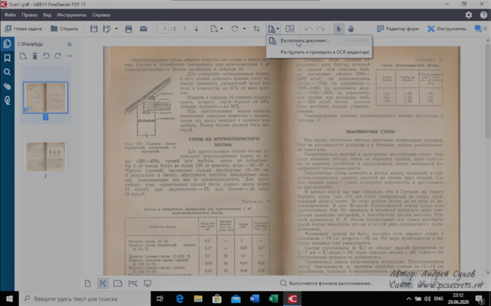The height and width of the screenshot is (306, 491).
Task: Go to the next page arrow
Action: coord(196,29)
